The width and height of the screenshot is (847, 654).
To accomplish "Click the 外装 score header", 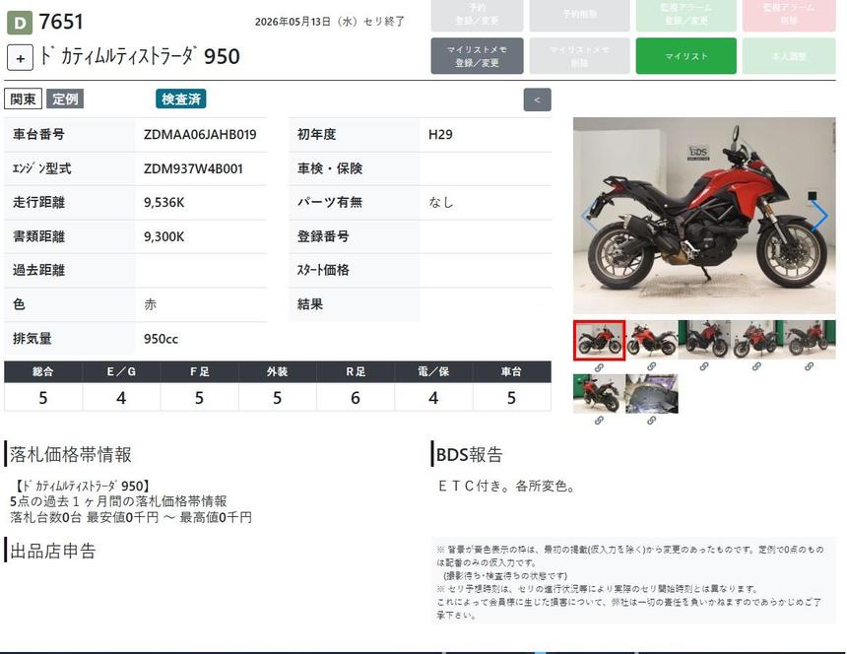I will coord(277,372).
